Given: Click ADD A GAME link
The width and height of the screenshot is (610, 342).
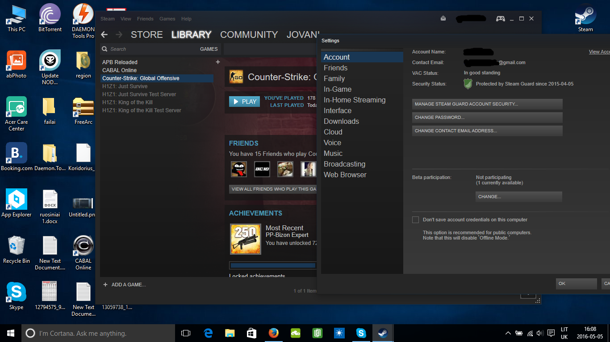Looking at the screenshot, I should pyautogui.click(x=125, y=285).
